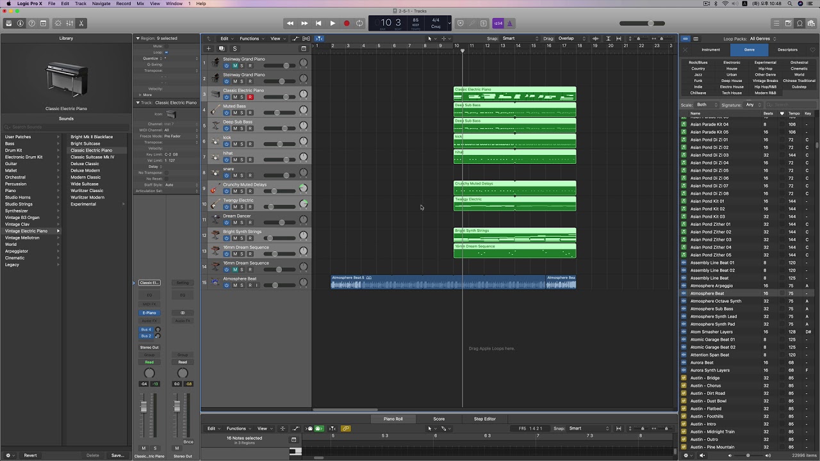Screen dimensions: 820x461
Task: Filter loops by Electronic genre
Action: [732, 63]
